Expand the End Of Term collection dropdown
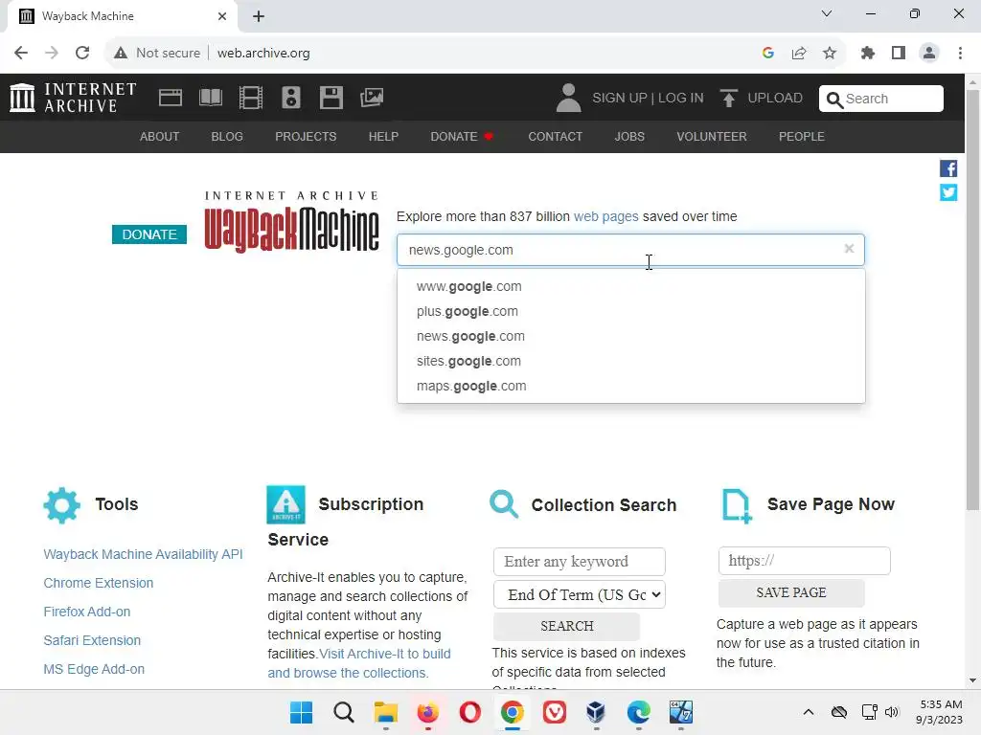 (580, 594)
